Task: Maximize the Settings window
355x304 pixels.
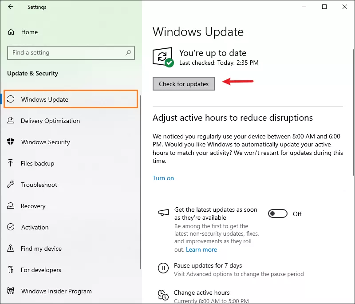Action: [324, 7]
